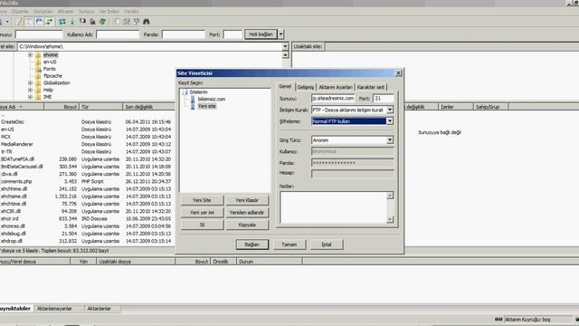Click the Port field showing 21
Screen dimensions: 579x326
[x=384, y=99]
